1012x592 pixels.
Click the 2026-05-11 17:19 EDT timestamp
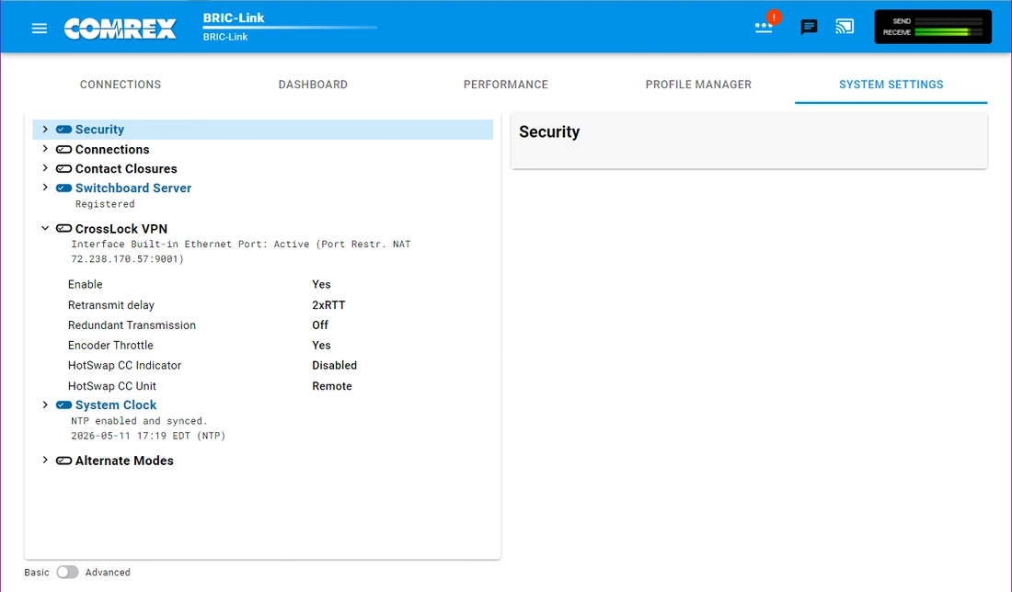pos(148,436)
